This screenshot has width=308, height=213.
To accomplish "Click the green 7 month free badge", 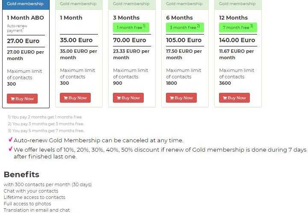I will click(x=238, y=27).
